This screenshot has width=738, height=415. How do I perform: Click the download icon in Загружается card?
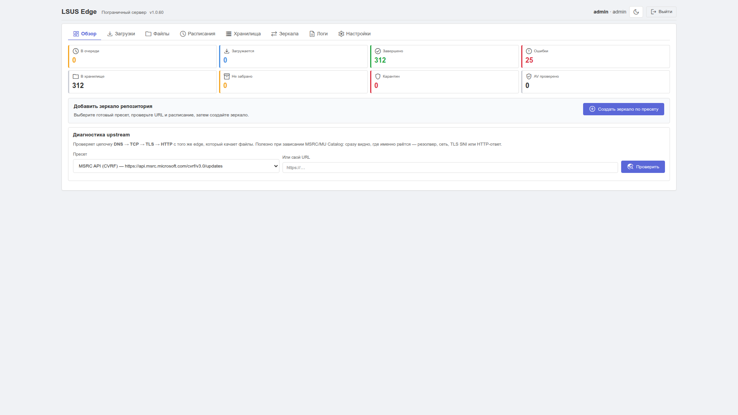[227, 51]
